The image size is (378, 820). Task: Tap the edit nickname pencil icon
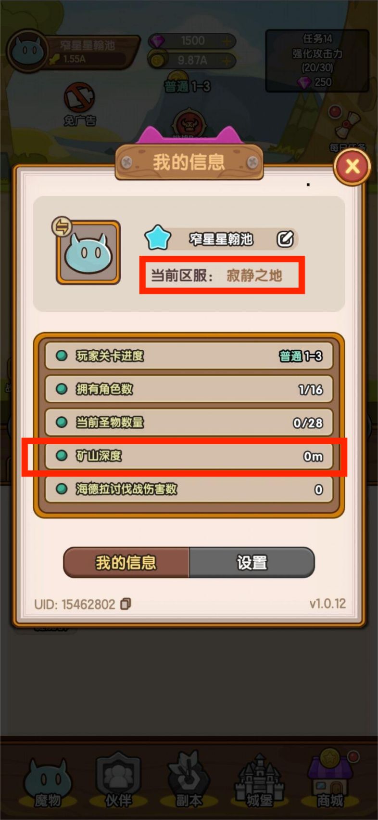pyautogui.click(x=285, y=239)
